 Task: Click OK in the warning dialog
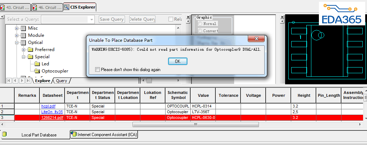pos(178,61)
